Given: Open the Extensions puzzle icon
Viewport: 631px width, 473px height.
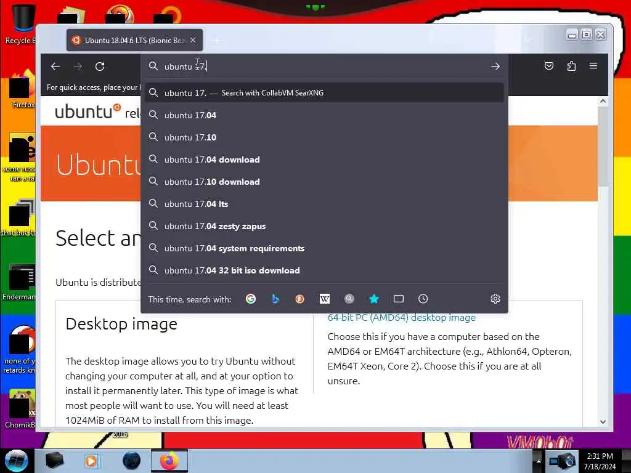Looking at the screenshot, I should coord(571,66).
